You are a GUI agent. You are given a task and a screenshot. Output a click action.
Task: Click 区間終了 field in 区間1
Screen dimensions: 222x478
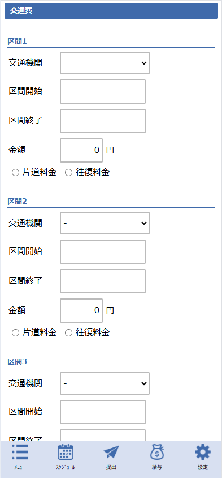click(x=103, y=121)
